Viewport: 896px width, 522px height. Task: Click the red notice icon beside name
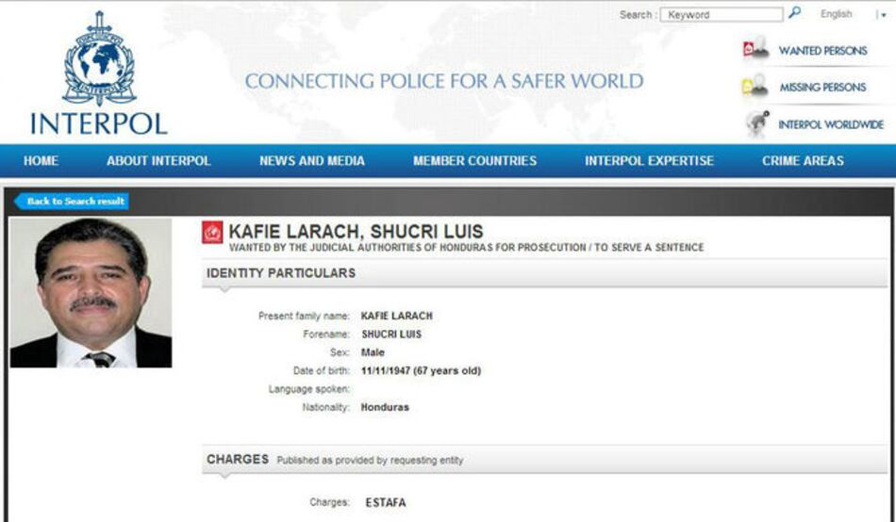pos(213,233)
